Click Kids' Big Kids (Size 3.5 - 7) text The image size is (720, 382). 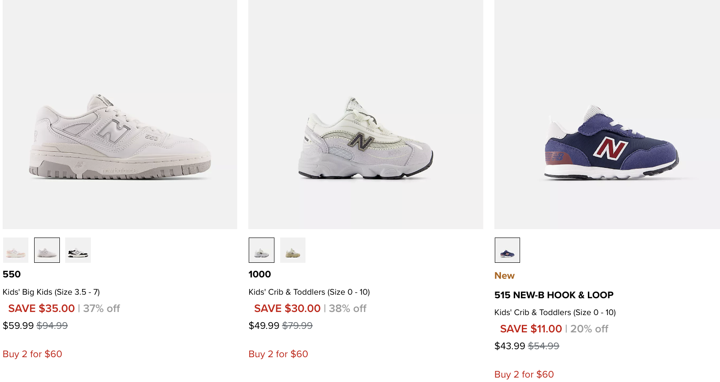(51, 292)
